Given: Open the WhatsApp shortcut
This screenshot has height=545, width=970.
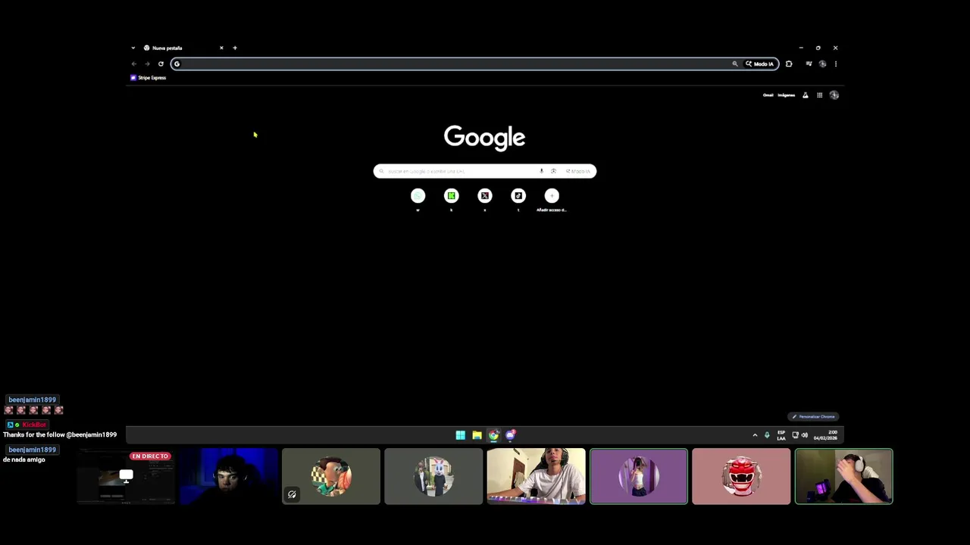Looking at the screenshot, I should pos(418,196).
